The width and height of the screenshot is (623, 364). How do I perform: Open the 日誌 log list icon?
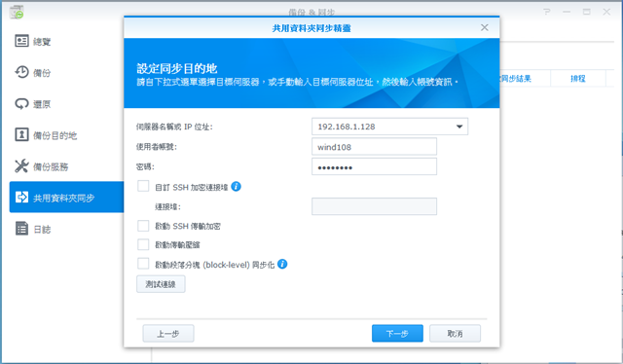21,229
